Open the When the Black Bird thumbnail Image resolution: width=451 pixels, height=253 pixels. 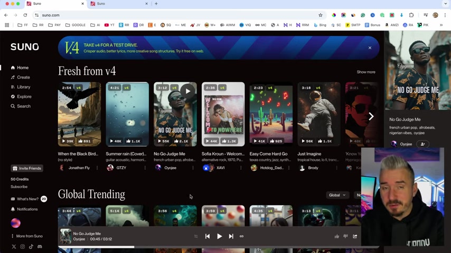pos(79,114)
